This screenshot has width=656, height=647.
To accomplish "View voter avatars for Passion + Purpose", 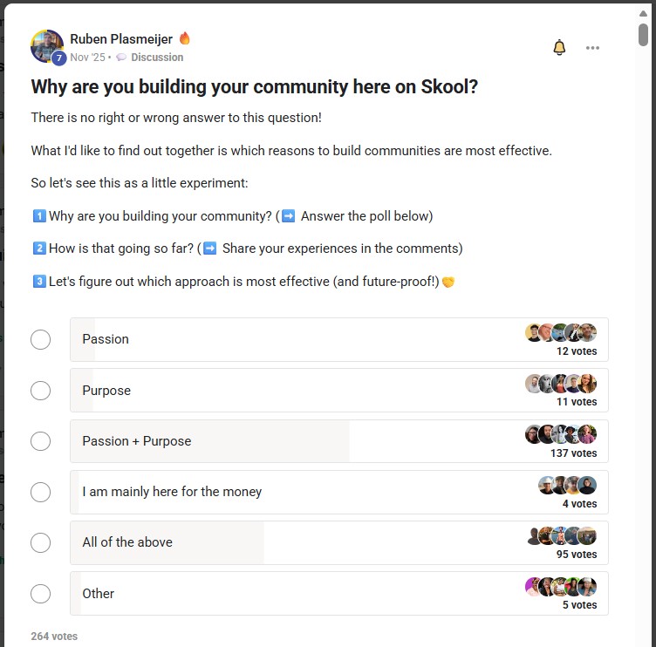I will coord(561,434).
